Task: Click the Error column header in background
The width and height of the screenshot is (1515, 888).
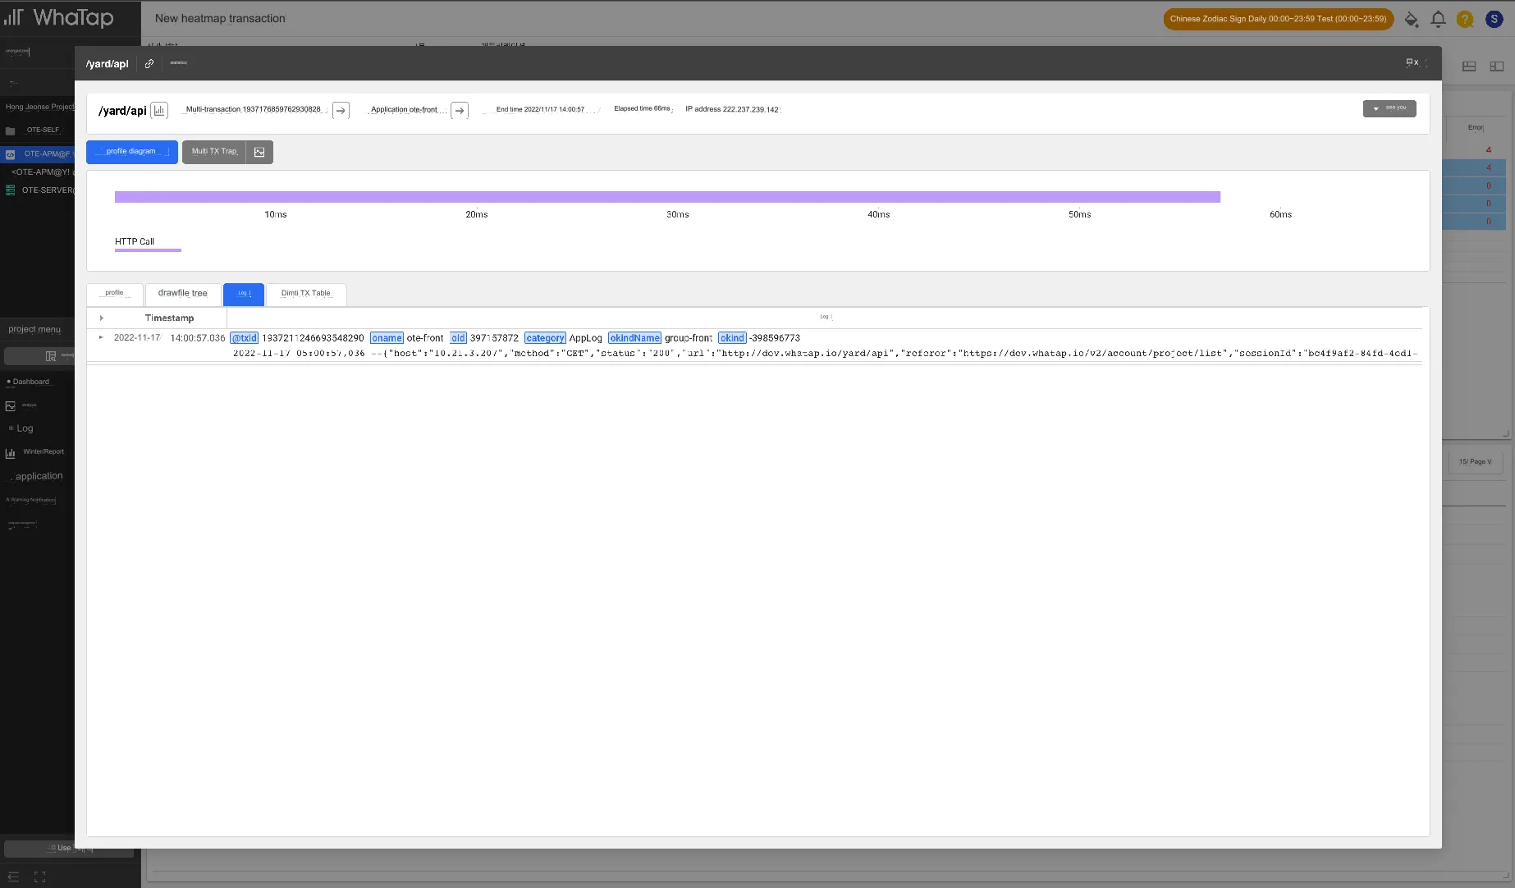Action: click(x=1476, y=127)
